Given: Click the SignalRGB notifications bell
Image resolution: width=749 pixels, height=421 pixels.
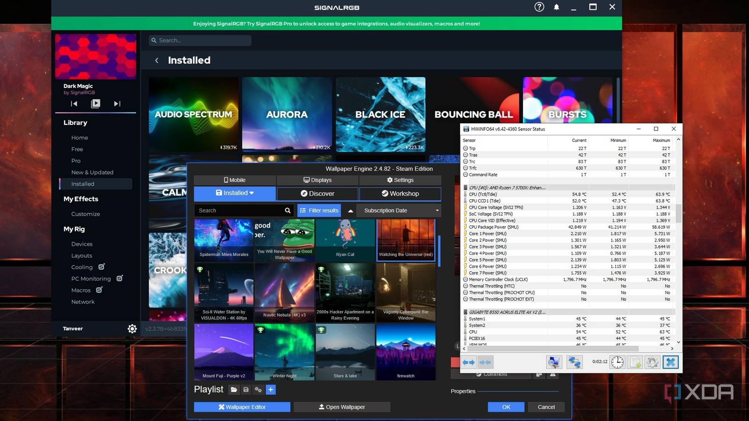Looking at the screenshot, I should 556,7.
